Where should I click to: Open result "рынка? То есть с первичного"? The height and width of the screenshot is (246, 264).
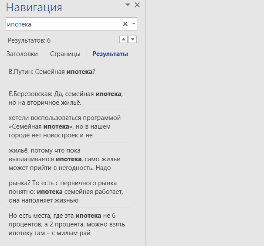[65, 191]
